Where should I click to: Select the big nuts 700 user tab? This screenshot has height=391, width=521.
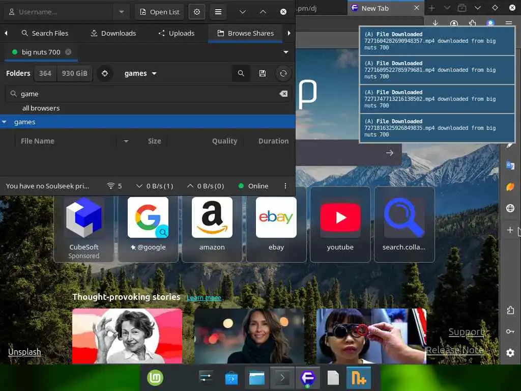click(41, 52)
